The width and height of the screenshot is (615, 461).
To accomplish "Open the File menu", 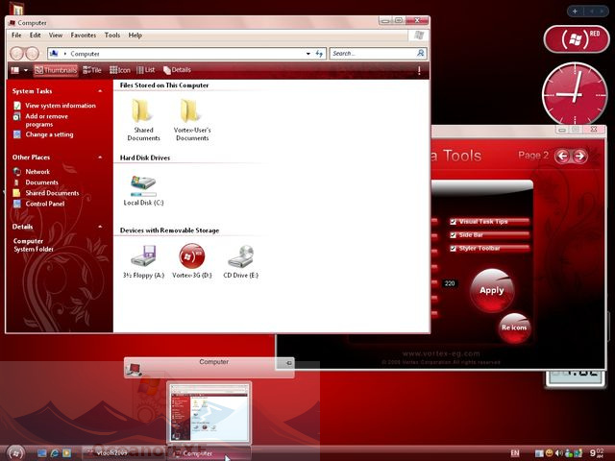I will (x=16, y=36).
